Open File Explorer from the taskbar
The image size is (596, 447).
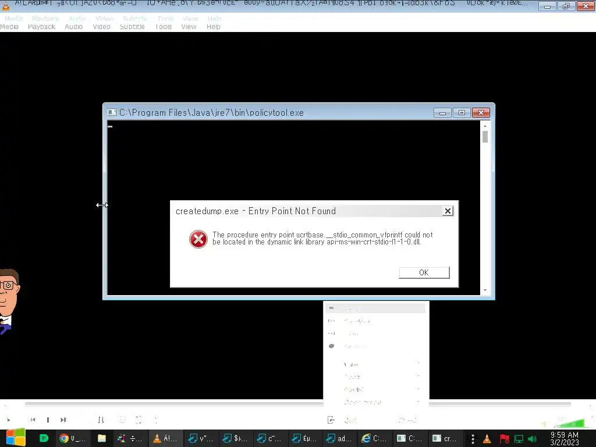[x=101, y=438]
